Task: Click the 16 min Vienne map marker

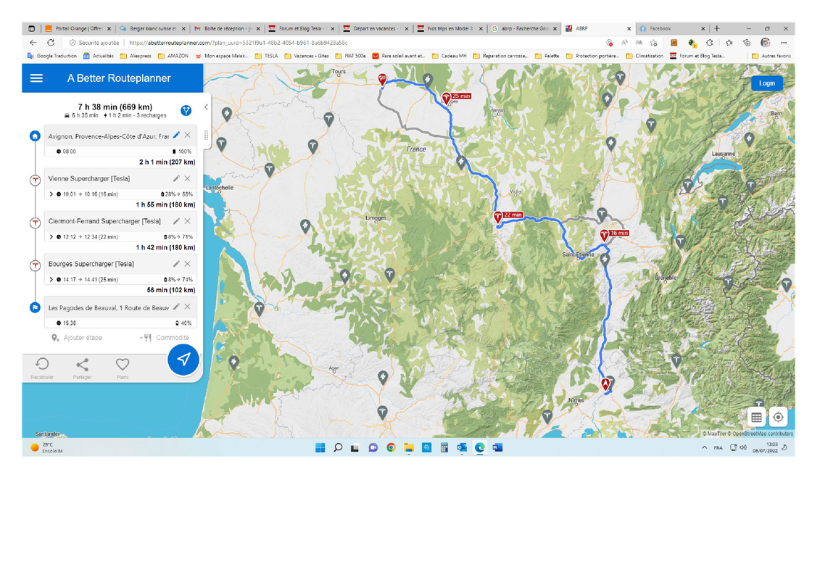Action: pyautogui.click(x=604, y=235)
